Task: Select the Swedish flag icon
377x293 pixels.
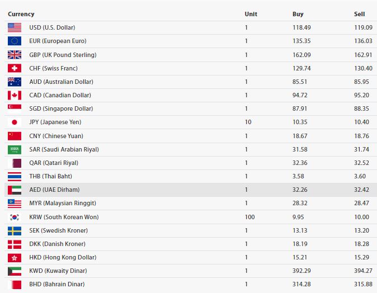Action: pyautogui.click(x=15, y=230)
